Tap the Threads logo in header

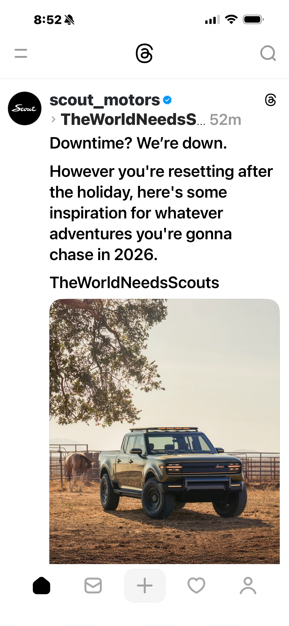point(144,53)
